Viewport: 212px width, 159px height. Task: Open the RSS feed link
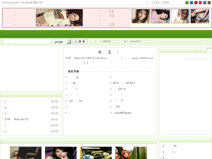(x=166, y=3)
